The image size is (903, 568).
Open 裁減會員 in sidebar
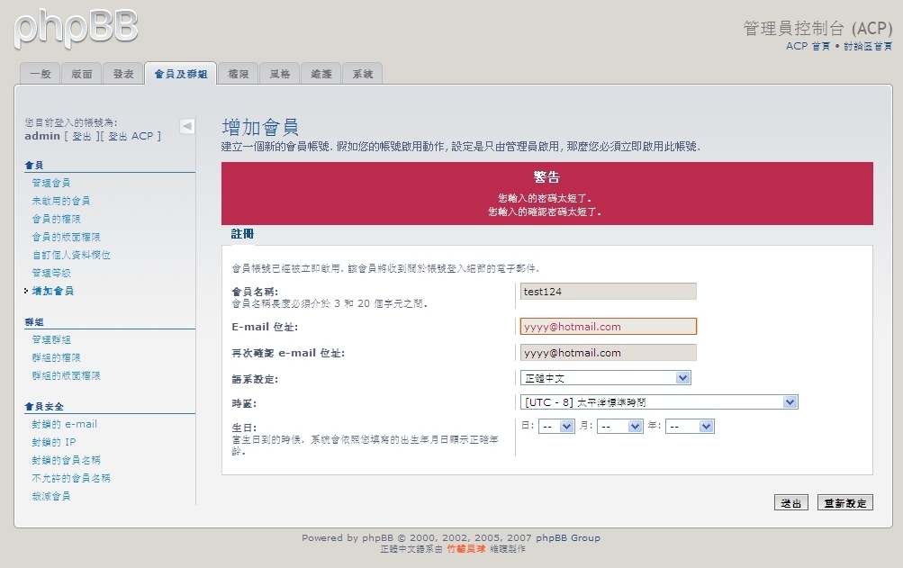[x=51, y=495]
